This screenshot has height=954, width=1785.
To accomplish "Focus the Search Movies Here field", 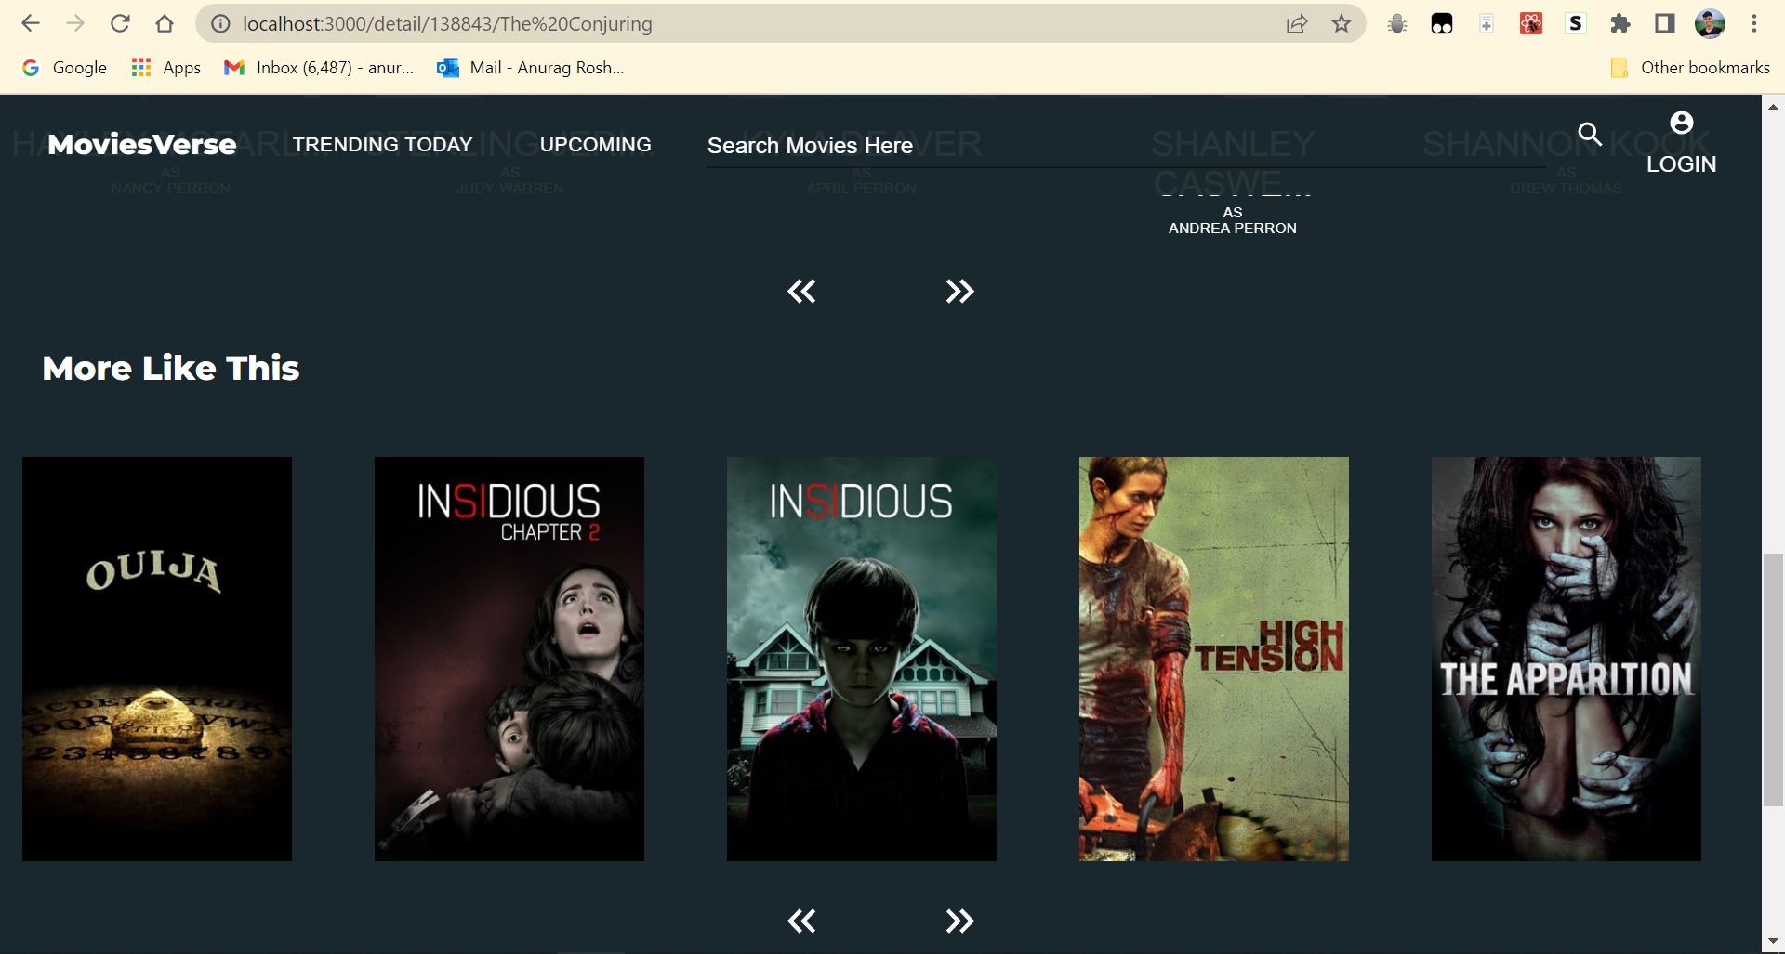I will 1126,146.
